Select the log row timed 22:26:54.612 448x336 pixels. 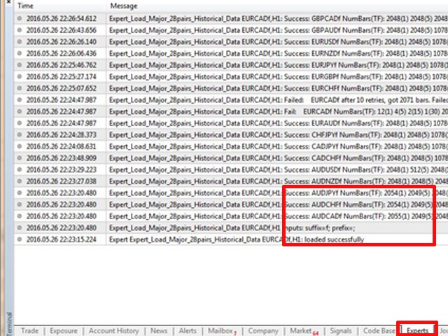pos(231,19)
